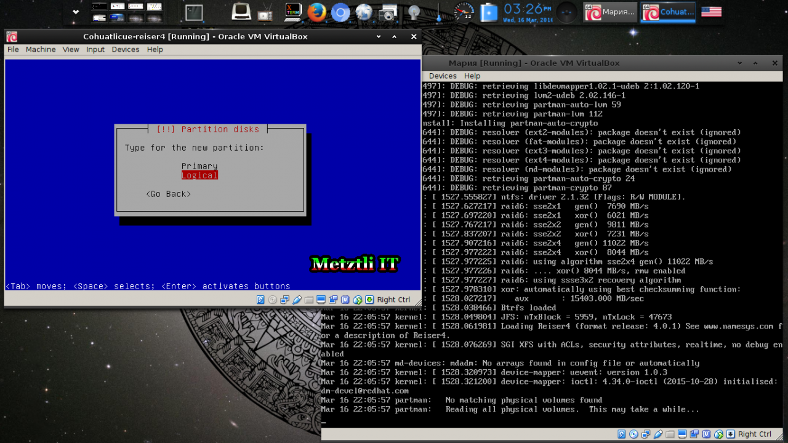Click CPU virtualization chip icon in Мария status bar
This screenshot has width=788, height=443.
click(706, 434)
